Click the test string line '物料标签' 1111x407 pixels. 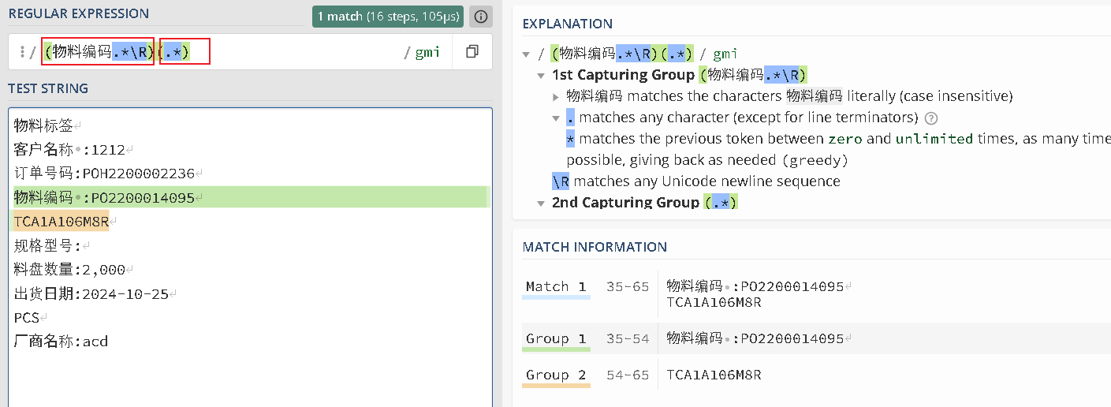click(47, 125)
